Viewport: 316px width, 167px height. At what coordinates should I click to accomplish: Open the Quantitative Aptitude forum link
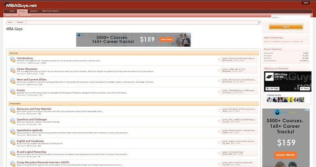30,130
